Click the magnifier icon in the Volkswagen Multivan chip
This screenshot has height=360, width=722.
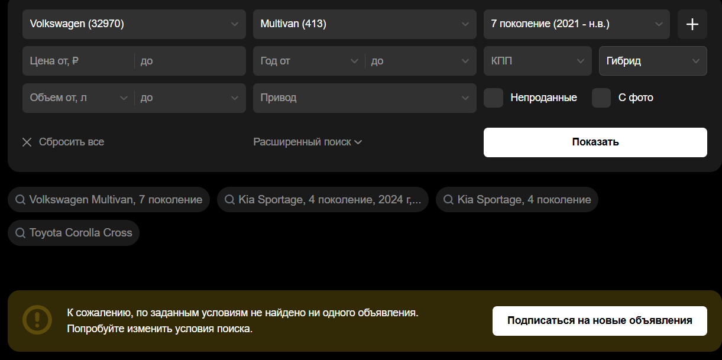click(20, 200)
